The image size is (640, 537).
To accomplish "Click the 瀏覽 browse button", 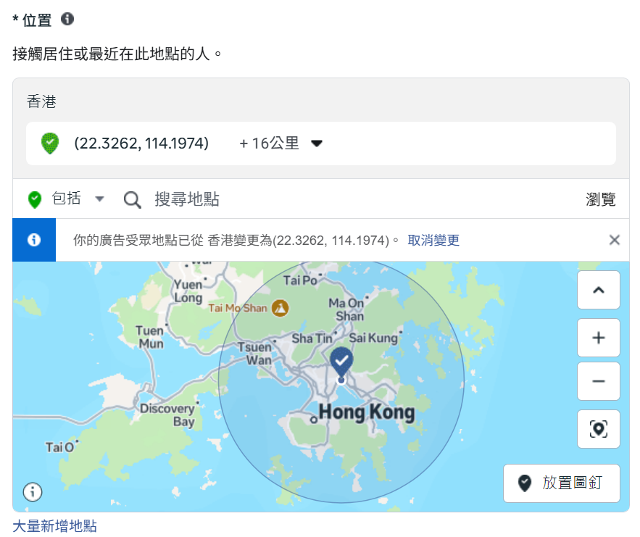I will (600, 199).
